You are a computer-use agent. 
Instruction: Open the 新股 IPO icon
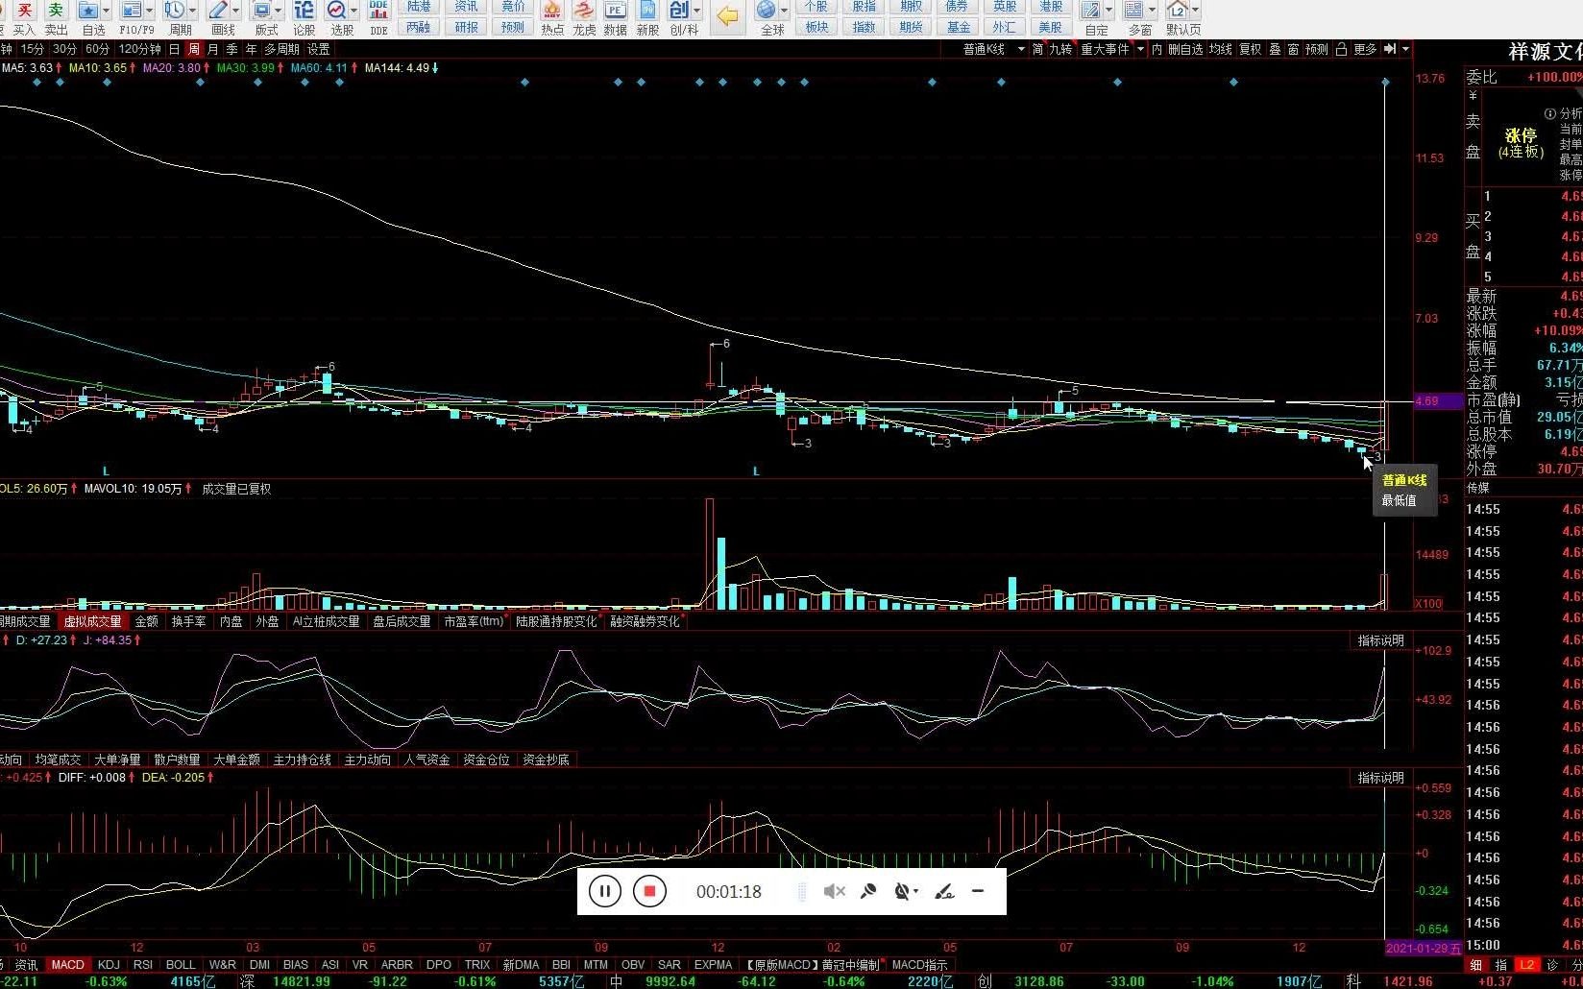click(647, 11)
